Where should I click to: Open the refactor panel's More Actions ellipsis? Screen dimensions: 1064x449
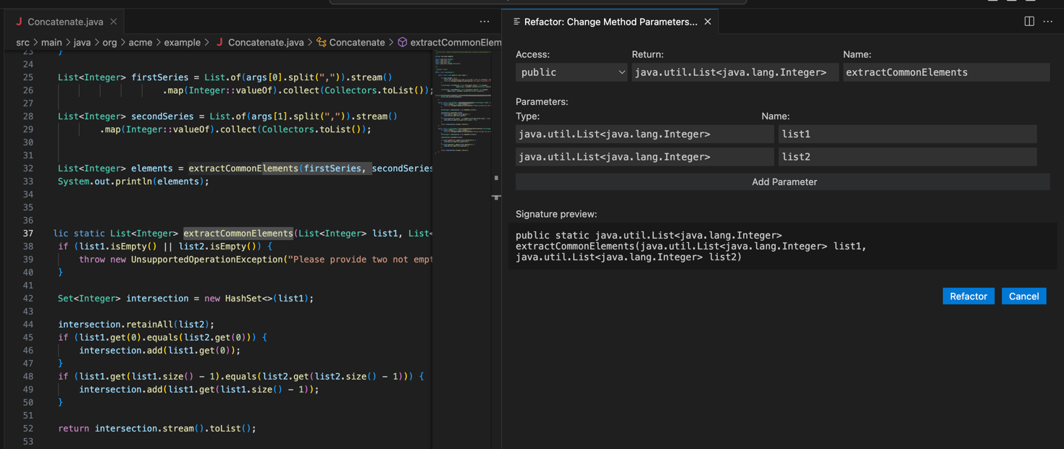1048,22
